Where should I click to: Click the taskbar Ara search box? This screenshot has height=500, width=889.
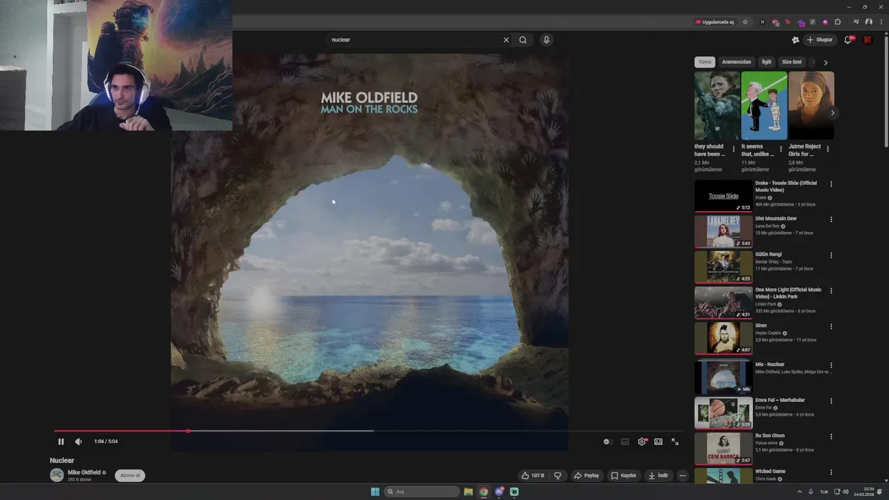point(422,492)
